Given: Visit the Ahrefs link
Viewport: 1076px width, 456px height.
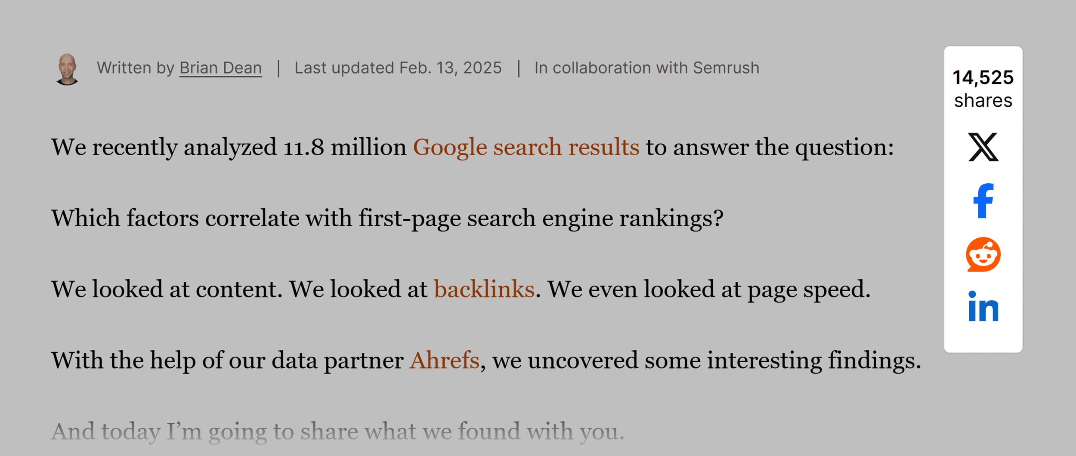Looking at the screenshot, I should [x=444, y=360].
